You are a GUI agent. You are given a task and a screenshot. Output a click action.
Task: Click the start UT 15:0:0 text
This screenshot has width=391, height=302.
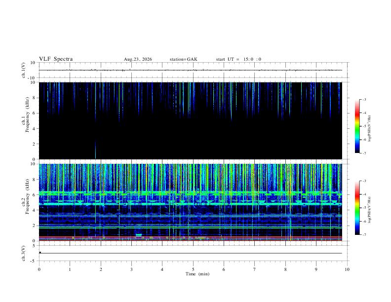[238, 59]
